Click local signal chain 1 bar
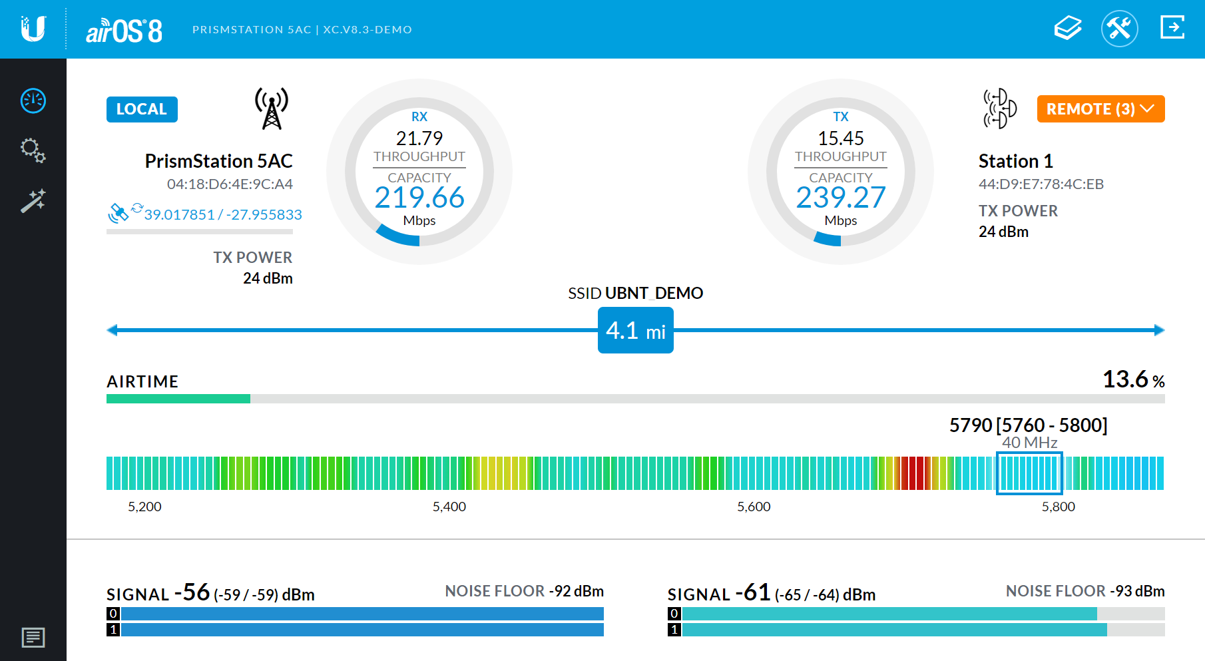The image size is (1205, 661). 362,630
